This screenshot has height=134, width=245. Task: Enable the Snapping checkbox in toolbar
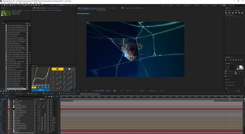point(71,5)
